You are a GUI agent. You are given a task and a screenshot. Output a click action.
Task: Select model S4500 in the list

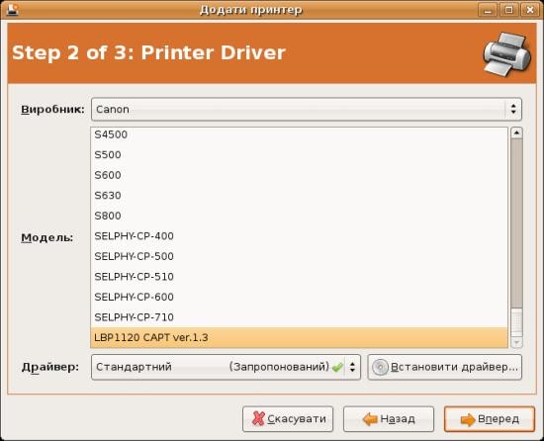pyautogui.click(x=299, y=134)
